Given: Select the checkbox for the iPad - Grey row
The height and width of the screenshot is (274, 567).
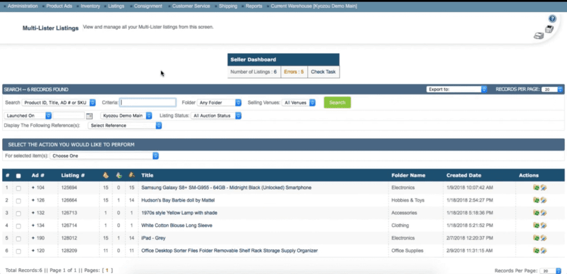Looking at the screenshot, I should coord(18,238).
